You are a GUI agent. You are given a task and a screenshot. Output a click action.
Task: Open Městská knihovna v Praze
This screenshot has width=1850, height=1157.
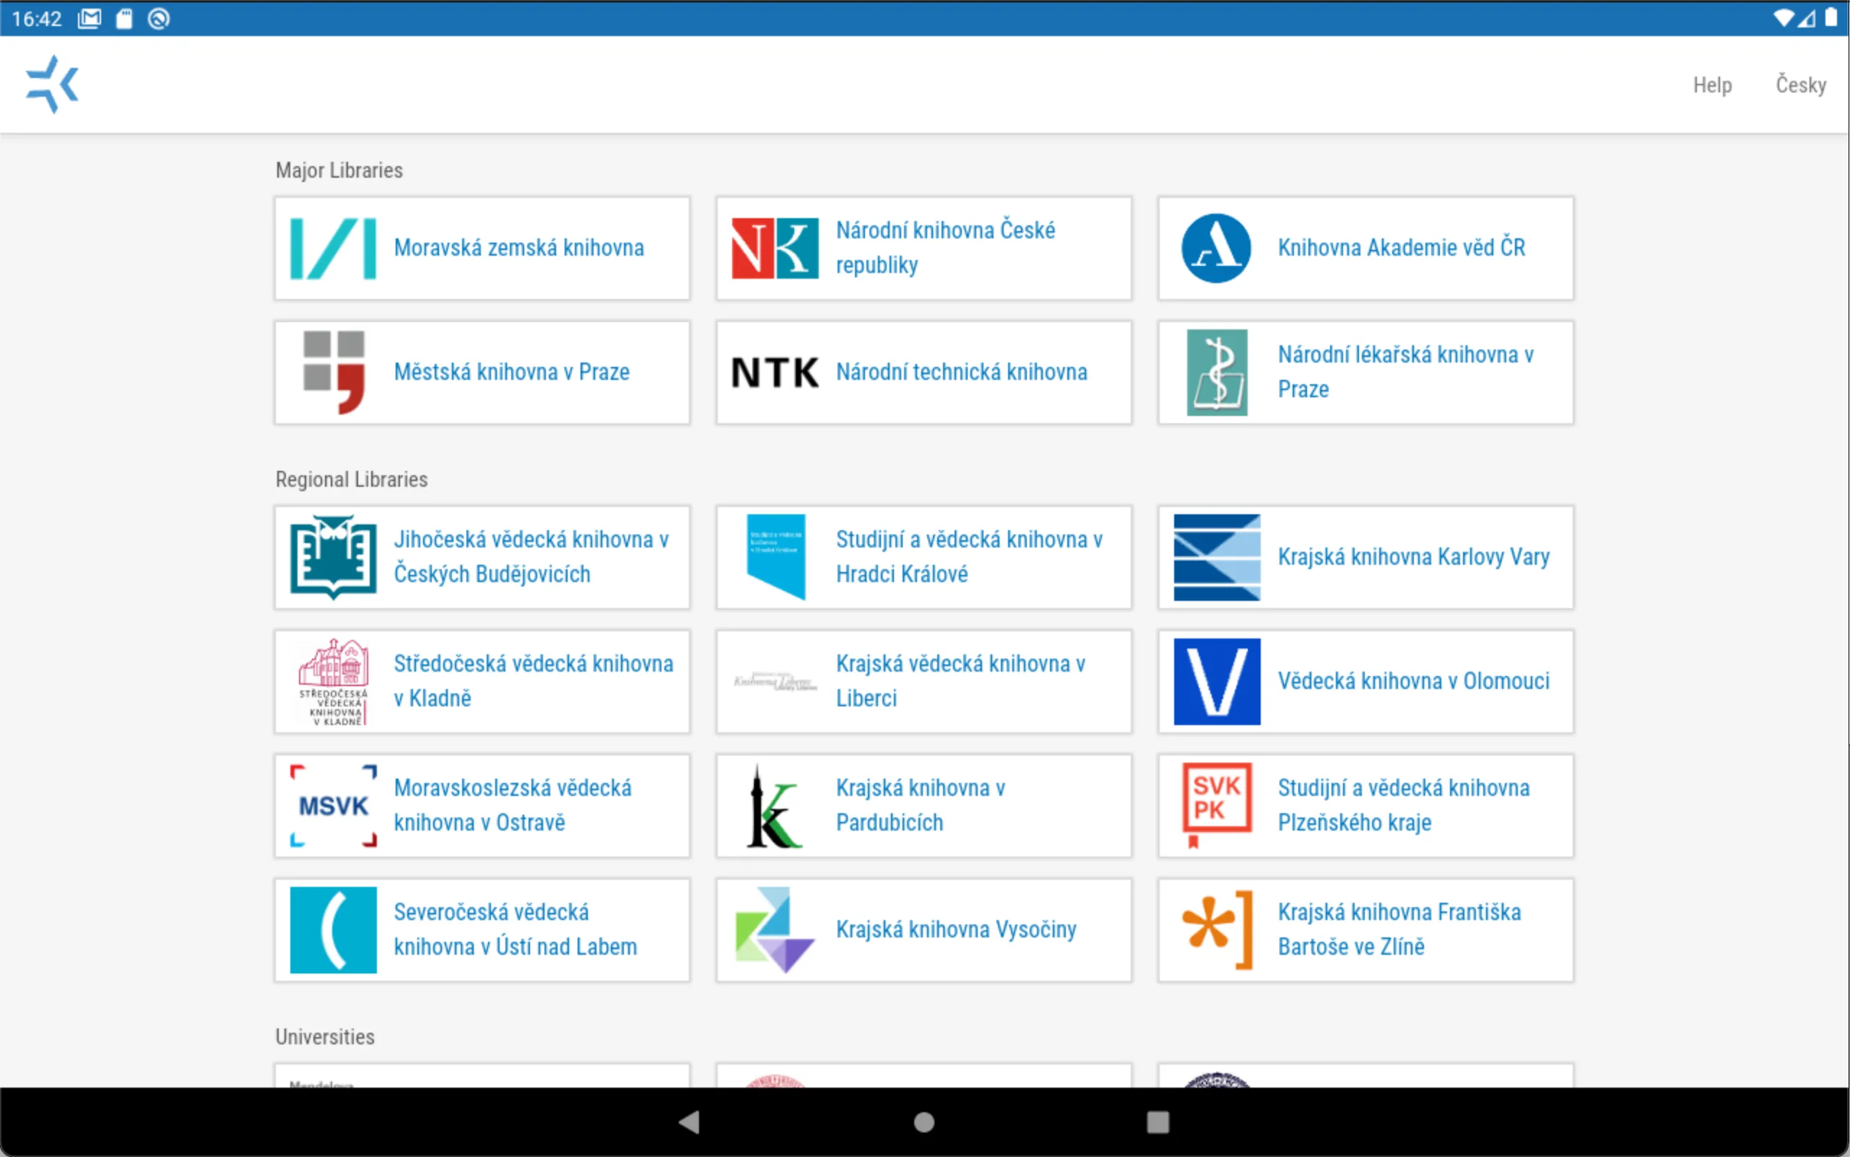[512, 372]
